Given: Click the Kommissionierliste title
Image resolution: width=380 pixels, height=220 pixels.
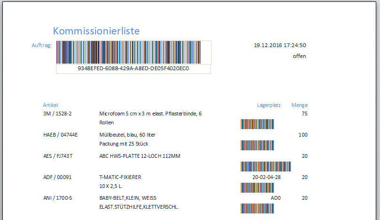Looking at the screenshot, I should coord(96,31).
